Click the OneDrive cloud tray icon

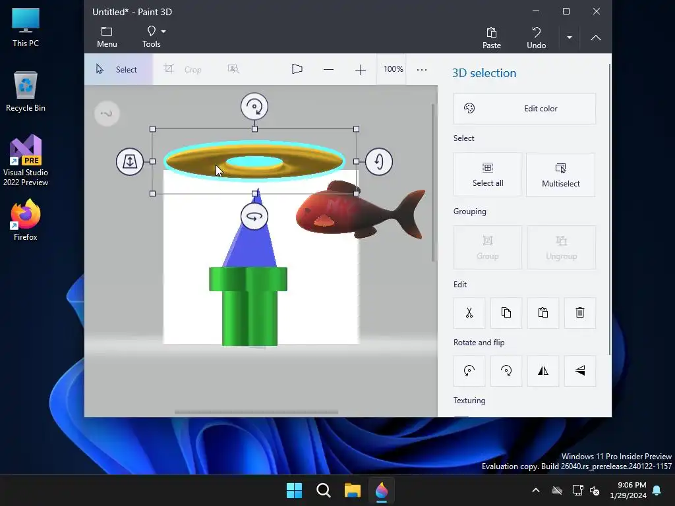tap(556, 490)
